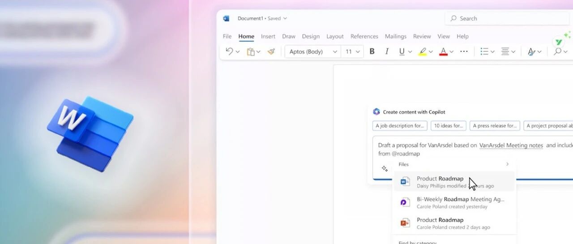Toggle Italic formatting
The image size is (573, 244).
coord(387,51)
